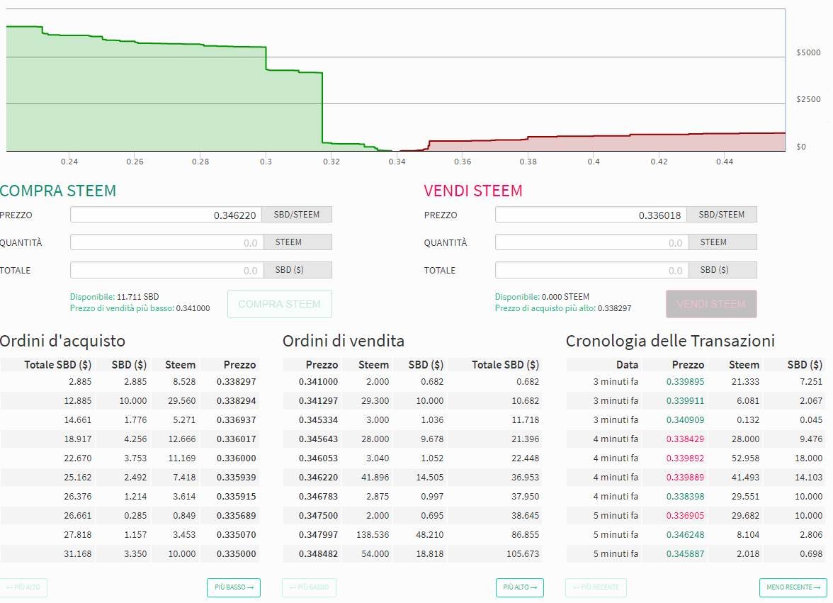
Task: Click buy order Steem amount 29.560
Action: 181,400
